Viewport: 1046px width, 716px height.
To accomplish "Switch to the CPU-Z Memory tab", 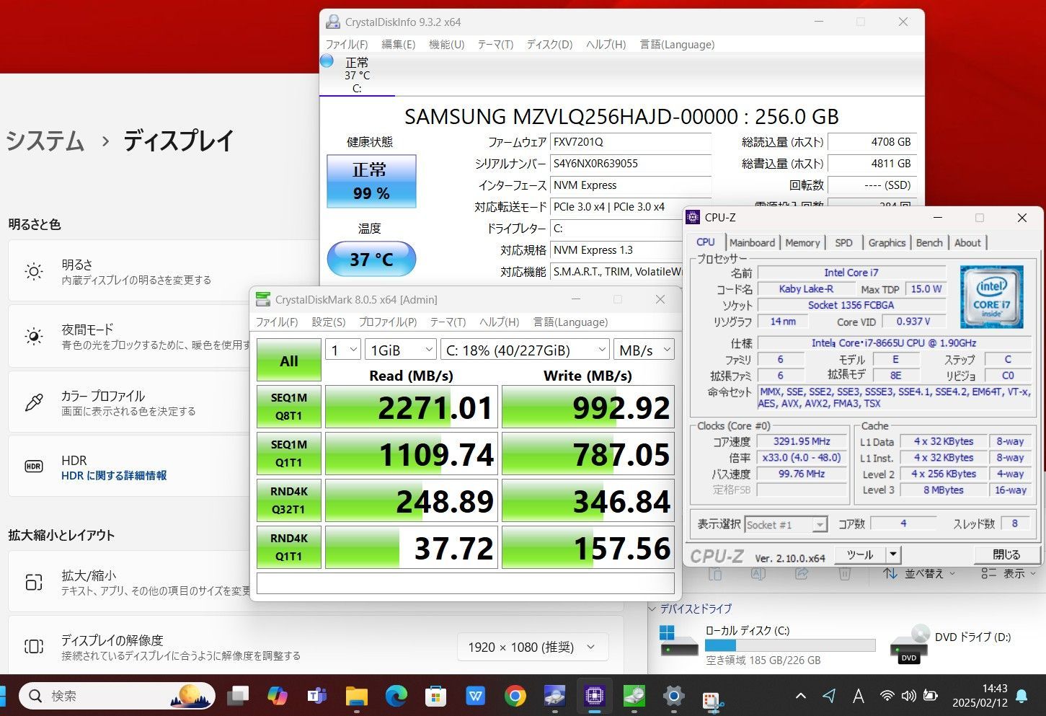I will click(802, 243).
